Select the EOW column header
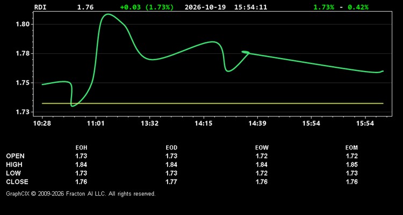 pyautogui.click(x=262, y=148)
